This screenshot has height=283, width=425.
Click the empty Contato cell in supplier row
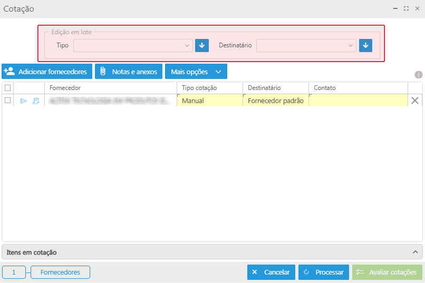pyautogui.click(x=358, y=100)
